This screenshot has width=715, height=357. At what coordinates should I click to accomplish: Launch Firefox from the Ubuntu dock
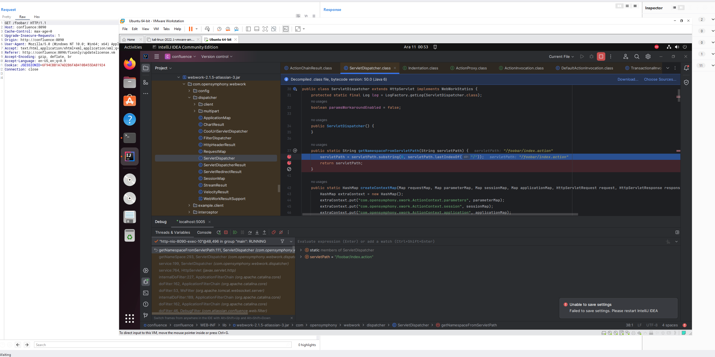(130, 64)
